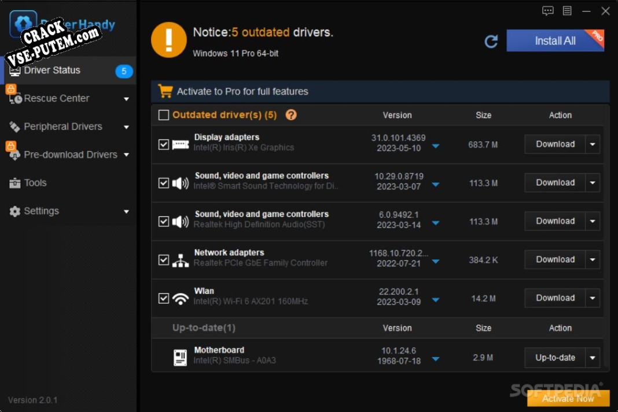This screenshot has width=618, height=412.
Task: Uncheck the Realtek High Definition Audio checkbox
Action: (164, 222)
